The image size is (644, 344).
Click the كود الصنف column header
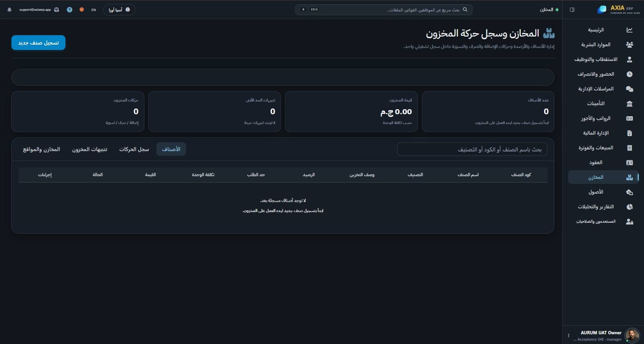521,175
